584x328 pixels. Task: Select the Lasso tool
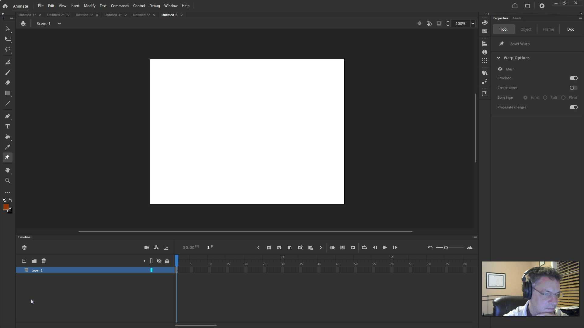point(8,50)
